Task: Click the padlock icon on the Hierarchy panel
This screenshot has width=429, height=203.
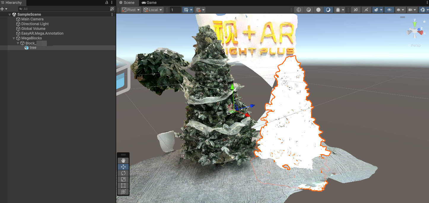Action: (106, 2)
